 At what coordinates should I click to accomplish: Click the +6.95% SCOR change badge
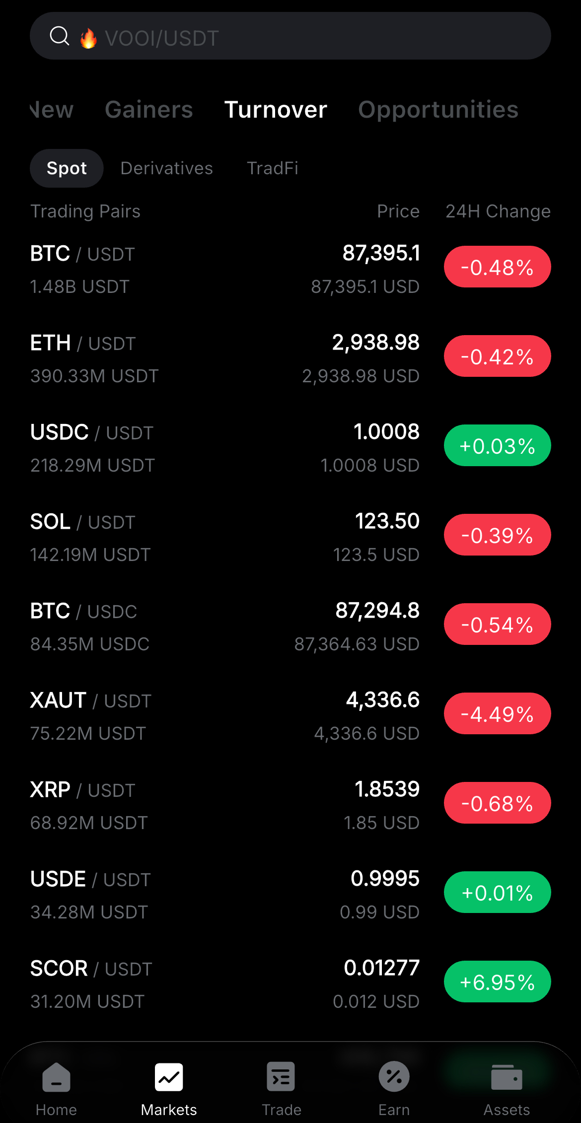pyautogui.click(x=497, y=982)
